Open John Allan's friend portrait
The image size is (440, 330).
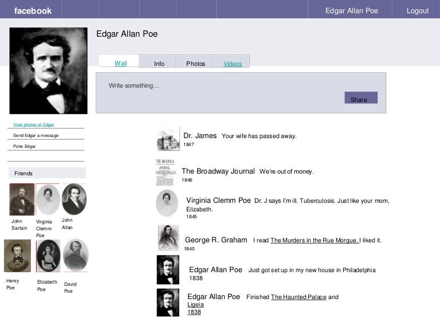click(74, 199)
